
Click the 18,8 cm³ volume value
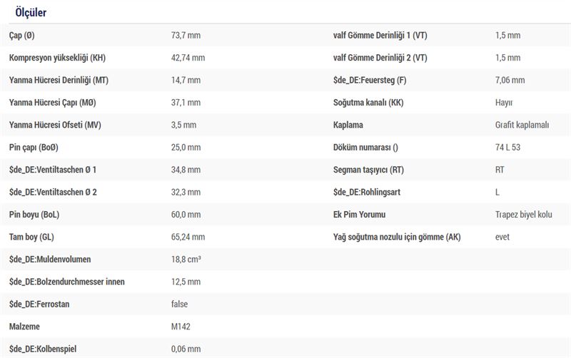[x=186, y=260]
